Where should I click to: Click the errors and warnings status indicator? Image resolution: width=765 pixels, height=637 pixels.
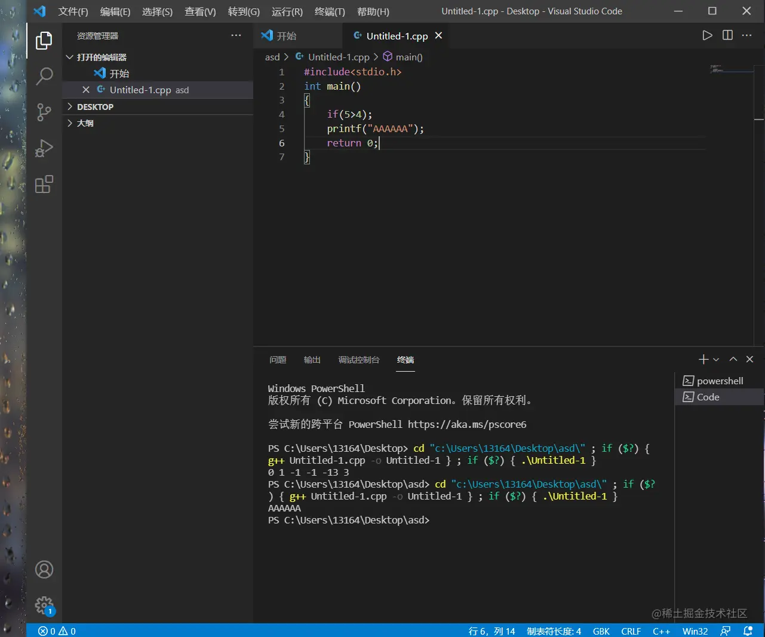[x=57, y=631]
